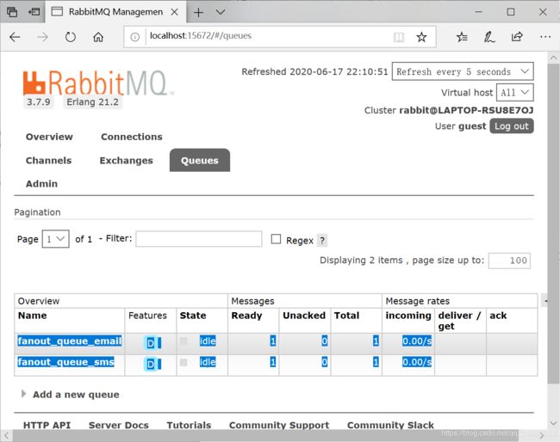The height and width of the screenshot is (442, 560).
Task: Click the vertical scrollbar up arrow
Action: point(553,58)
